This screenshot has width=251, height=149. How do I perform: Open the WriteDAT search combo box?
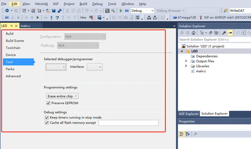[240, 11]
